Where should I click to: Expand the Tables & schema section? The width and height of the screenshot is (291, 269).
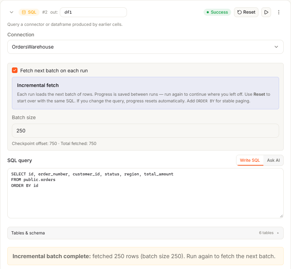[x=145, y=233]
